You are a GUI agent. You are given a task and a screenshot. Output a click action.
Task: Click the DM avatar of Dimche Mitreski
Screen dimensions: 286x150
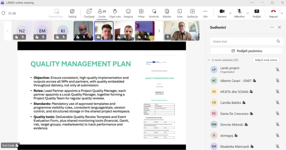point(214,124)
